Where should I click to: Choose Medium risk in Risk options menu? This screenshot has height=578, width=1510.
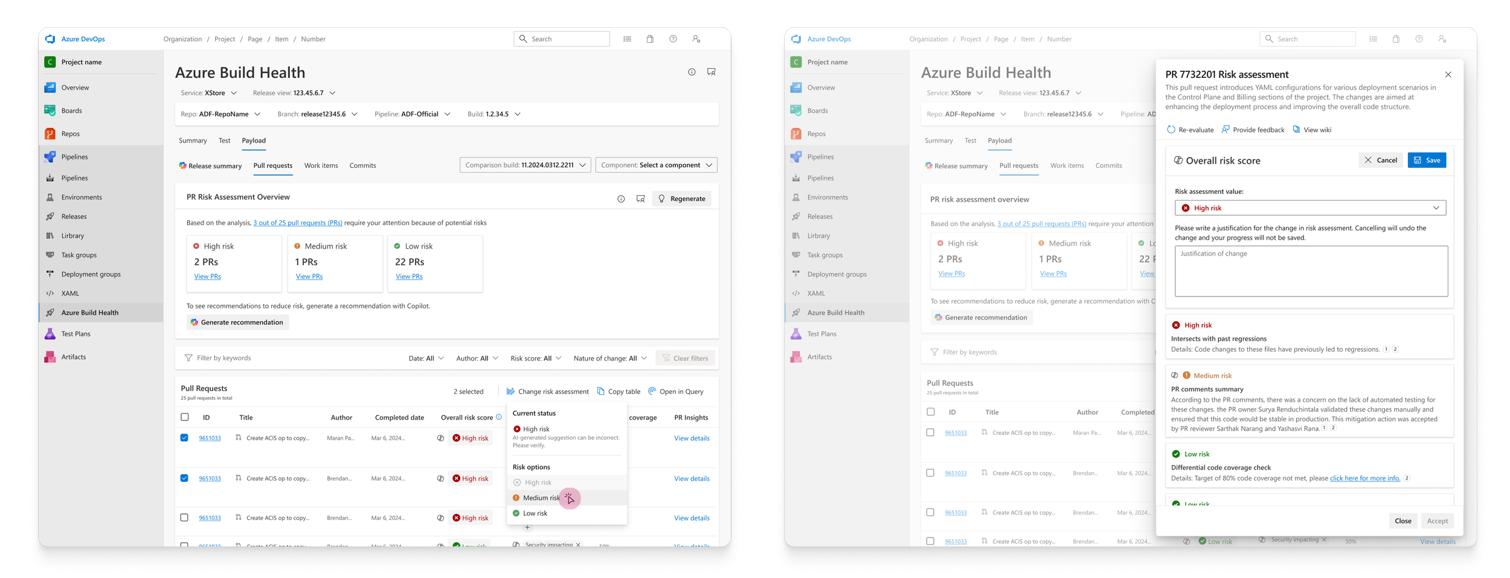tap(567, 498)
